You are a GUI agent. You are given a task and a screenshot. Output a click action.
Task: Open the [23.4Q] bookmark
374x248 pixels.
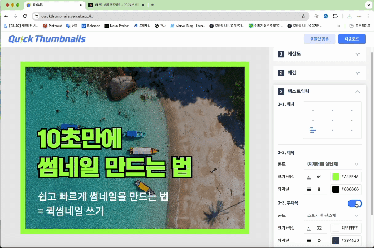point(22,26)
